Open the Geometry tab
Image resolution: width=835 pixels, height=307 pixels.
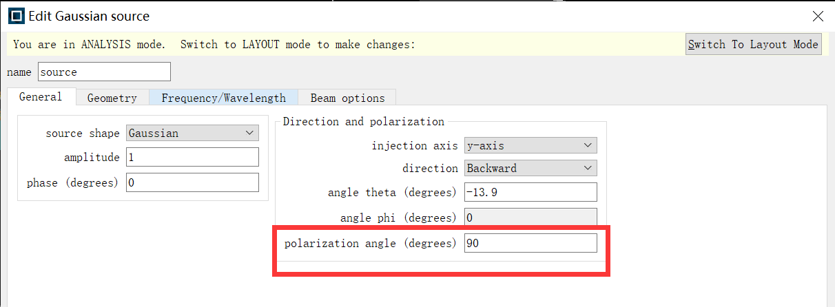[x=112, y=98]
